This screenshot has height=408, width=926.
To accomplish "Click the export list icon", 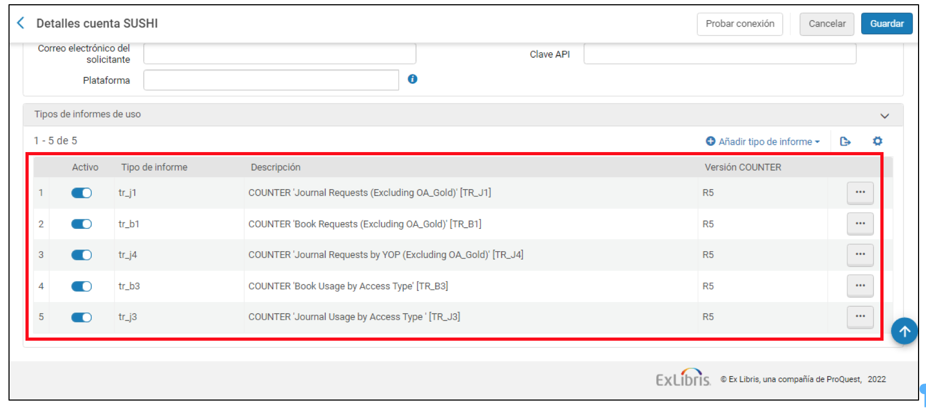I will [x=845, y=141].
